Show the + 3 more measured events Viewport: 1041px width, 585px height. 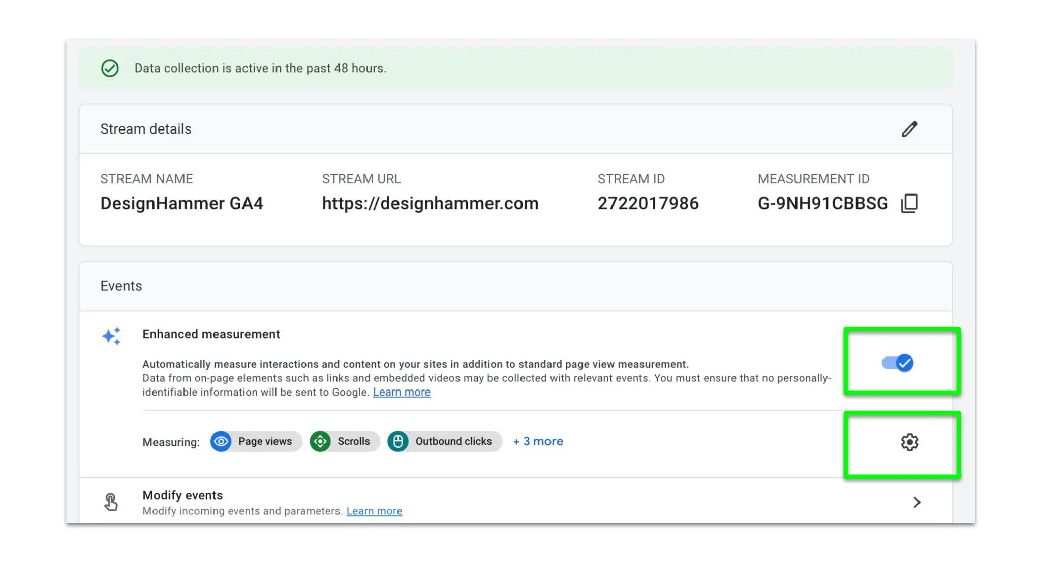538,441
